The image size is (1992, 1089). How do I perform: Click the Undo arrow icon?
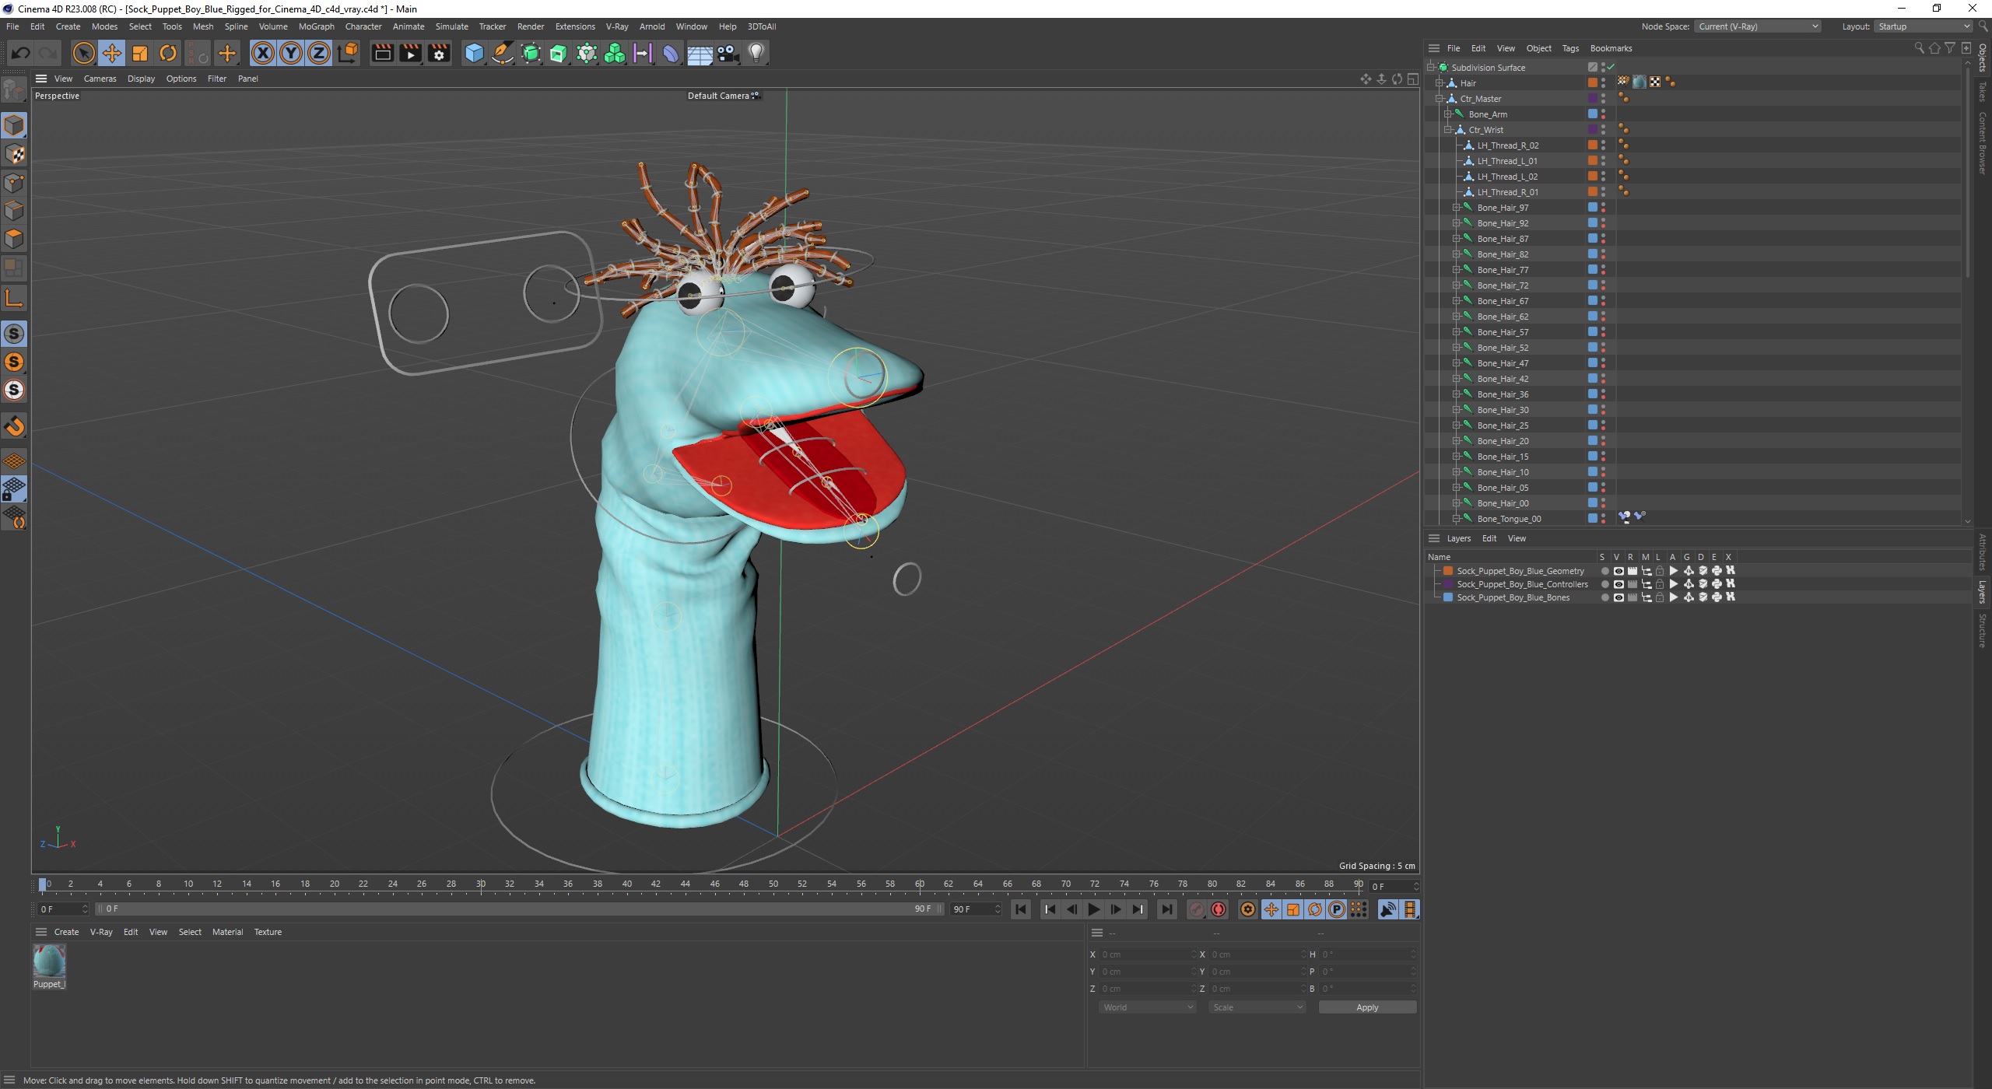tap(21, 53)
